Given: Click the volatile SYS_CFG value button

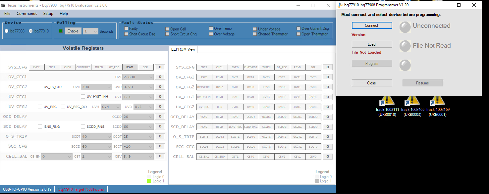Looking at the screenshot, I should (160, 67).
